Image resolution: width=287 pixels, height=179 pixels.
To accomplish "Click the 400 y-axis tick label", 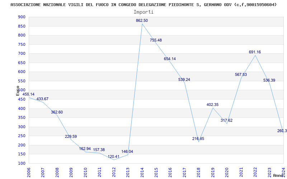I will [x=22, y=108].
